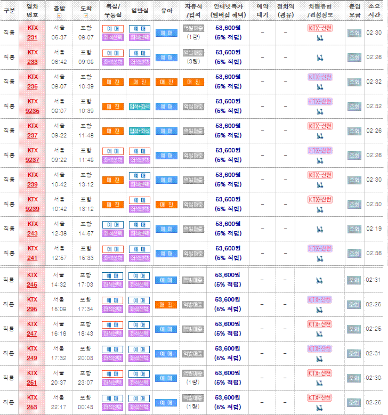Open sort dropdown under 도착 header

coord(86,15)
